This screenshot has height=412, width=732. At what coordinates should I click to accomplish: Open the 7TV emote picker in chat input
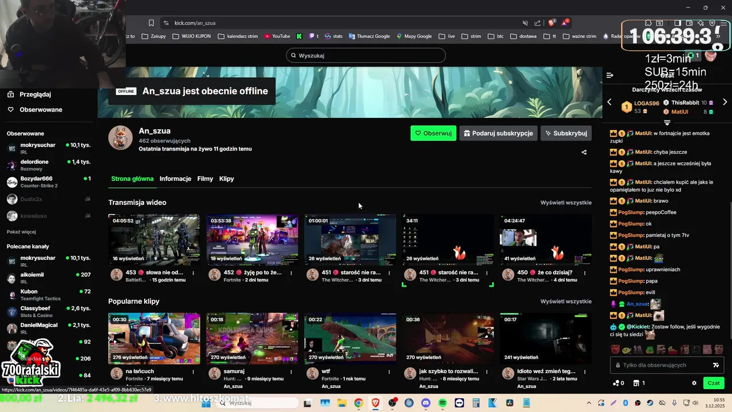click(x=715, y=365)
